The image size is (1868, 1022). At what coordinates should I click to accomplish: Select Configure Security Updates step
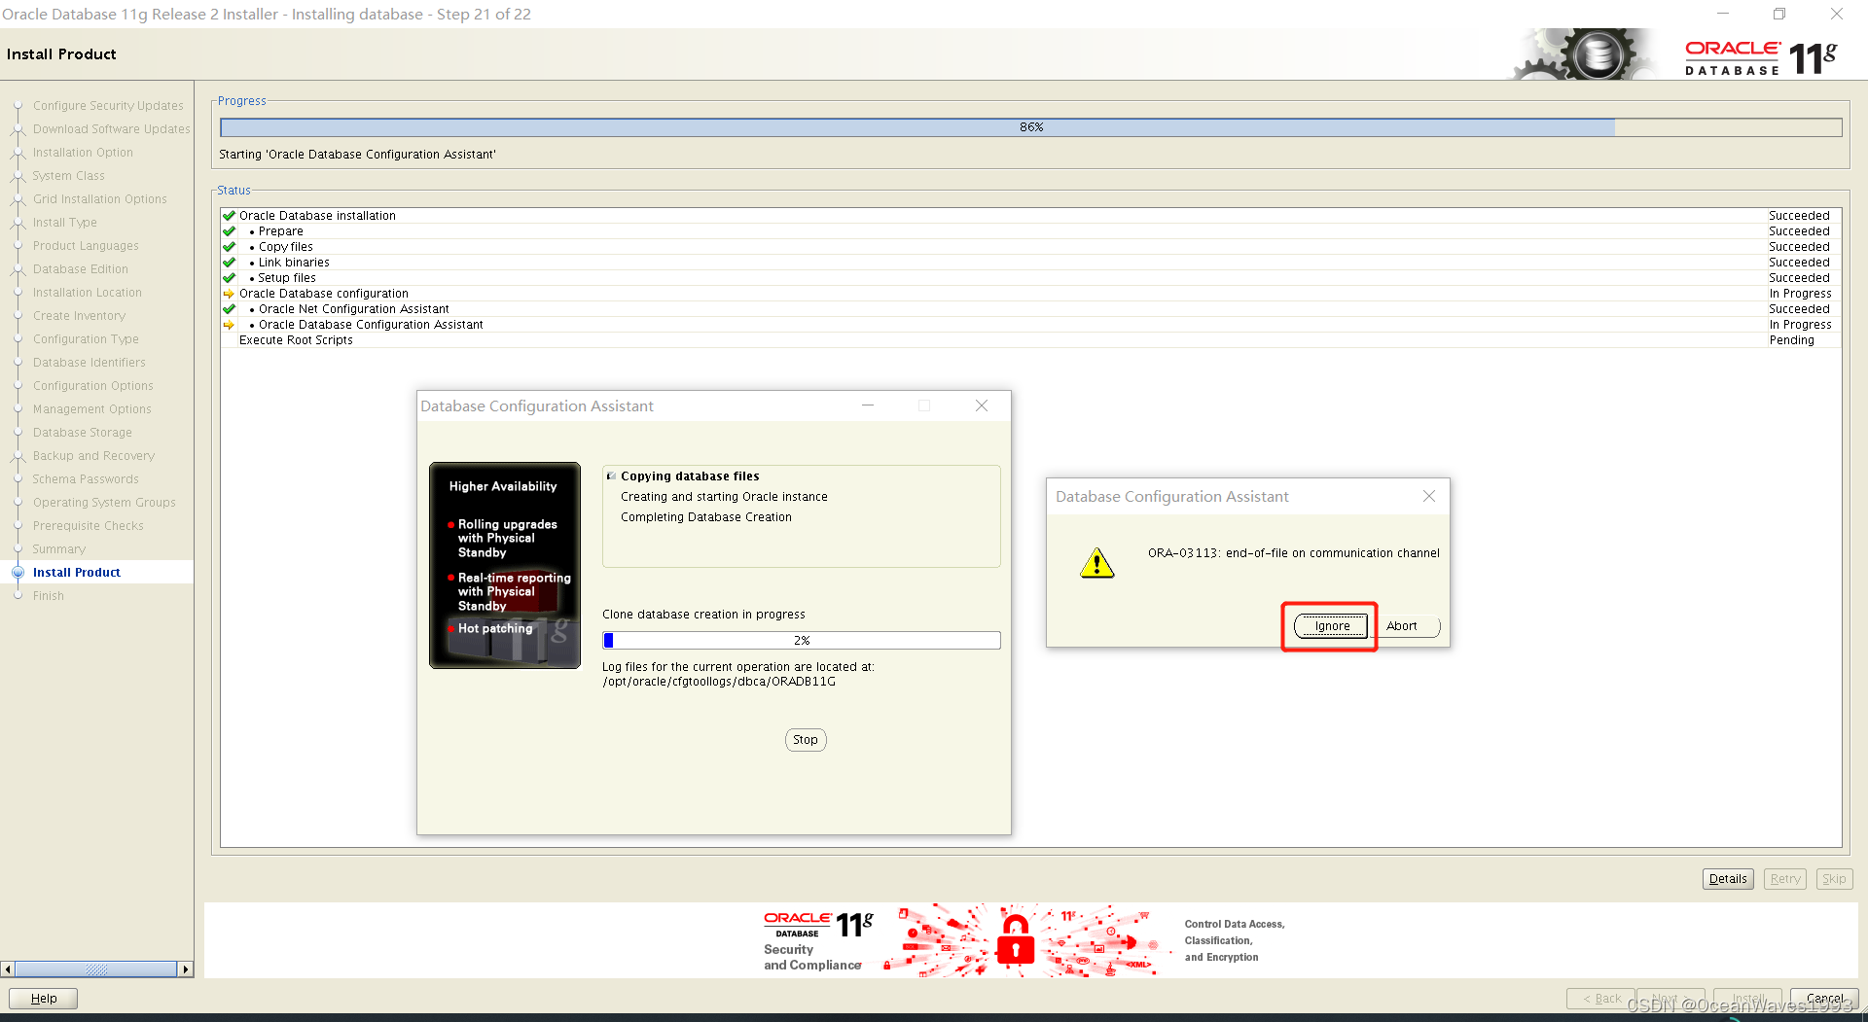point(108,106)
